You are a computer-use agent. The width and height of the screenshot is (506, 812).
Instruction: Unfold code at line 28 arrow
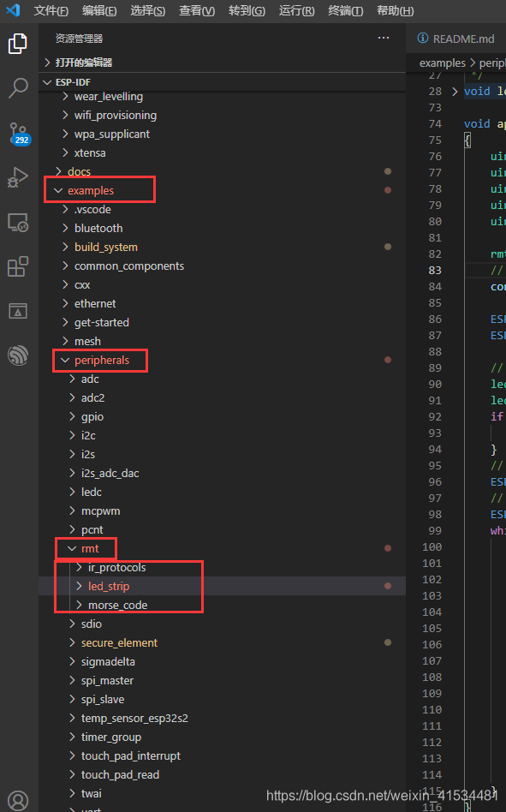(x=455, y=91)
